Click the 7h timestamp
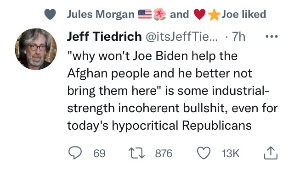Image resolution: width=294 pixels, height=170 pixels. tap(239, 37)
